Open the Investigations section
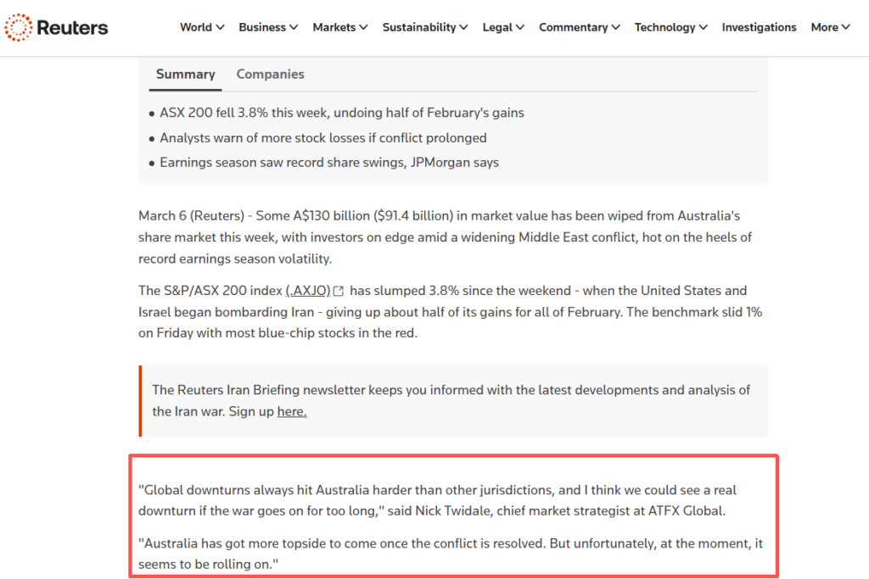 [759, 27]
